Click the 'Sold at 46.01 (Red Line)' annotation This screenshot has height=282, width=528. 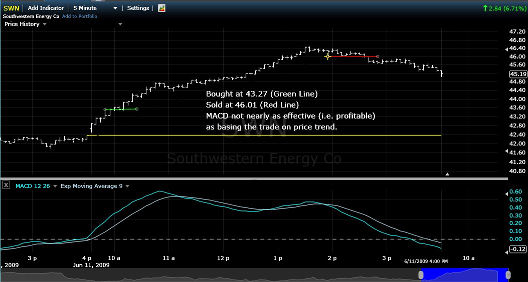252,105
